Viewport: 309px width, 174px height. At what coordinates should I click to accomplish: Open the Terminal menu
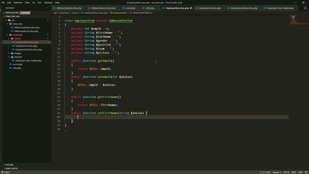point(48,2)
